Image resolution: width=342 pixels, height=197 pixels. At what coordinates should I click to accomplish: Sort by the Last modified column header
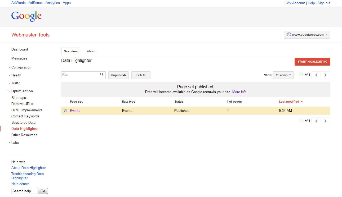(x=289, y=102)
